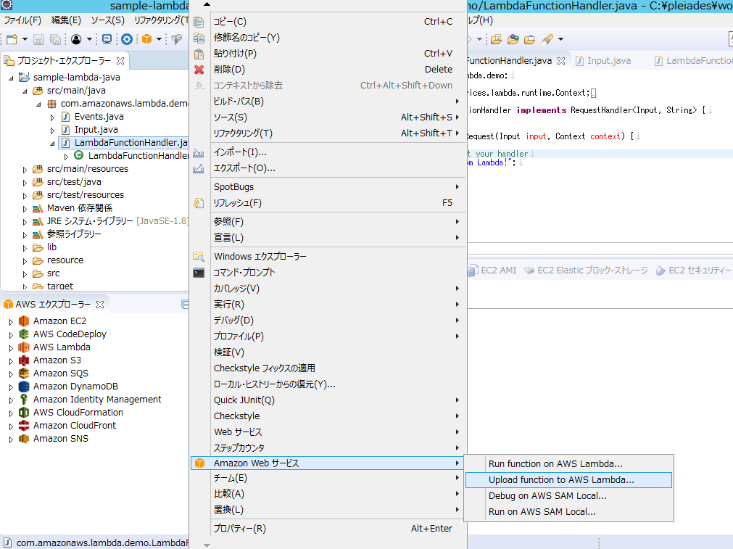Viewport: 733px width, 549px height.
Task: Select Run function on AWS Lambda...
Action: pyautogui.click(x=568, y=464)
